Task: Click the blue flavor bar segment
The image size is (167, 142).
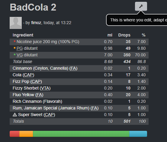Action: click(x=138, y=134)
